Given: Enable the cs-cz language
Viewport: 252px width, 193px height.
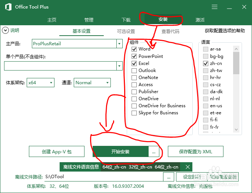Looking at the screenshot, I should [206, 85].
